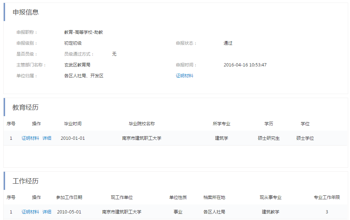Open 证明材料 link in 申报信息 section
Image resolution: width=350 pixels, height=220 pixels.
184,76
